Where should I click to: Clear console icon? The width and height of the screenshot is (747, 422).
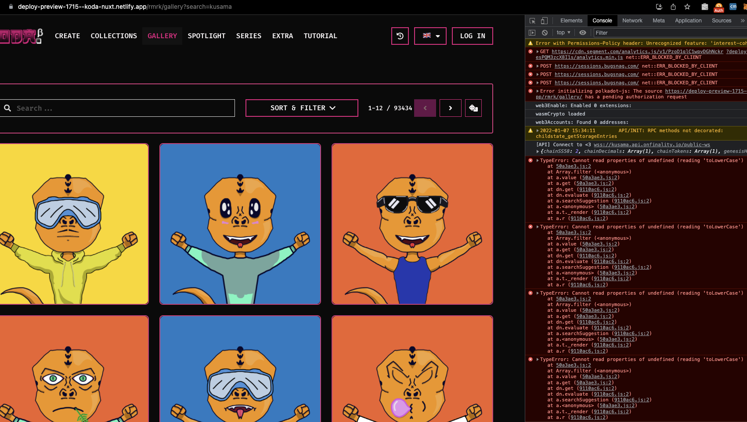[x=545, y=32]
